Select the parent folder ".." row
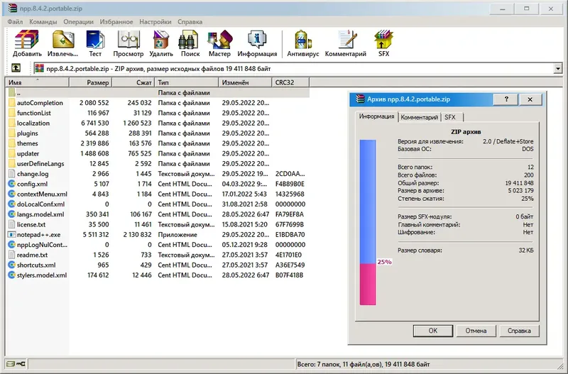The width and height of the screenshot is (568, 374). click(158, 93)
